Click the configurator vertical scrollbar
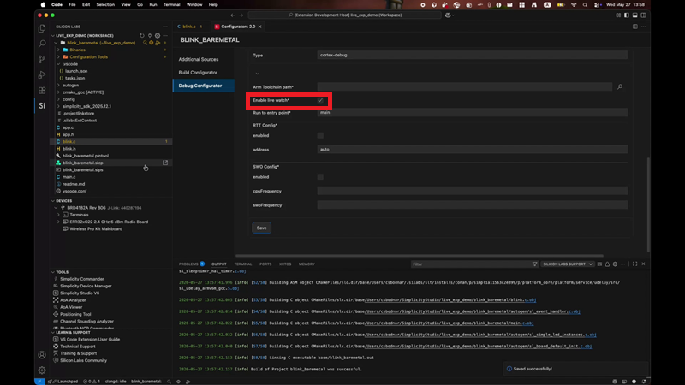The image size is (685, 385). pos(648,204)
